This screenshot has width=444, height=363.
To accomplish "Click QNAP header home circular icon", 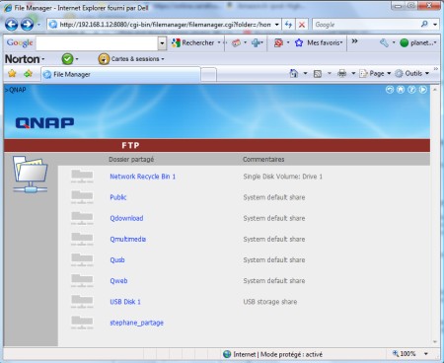I will coord(401,90).
